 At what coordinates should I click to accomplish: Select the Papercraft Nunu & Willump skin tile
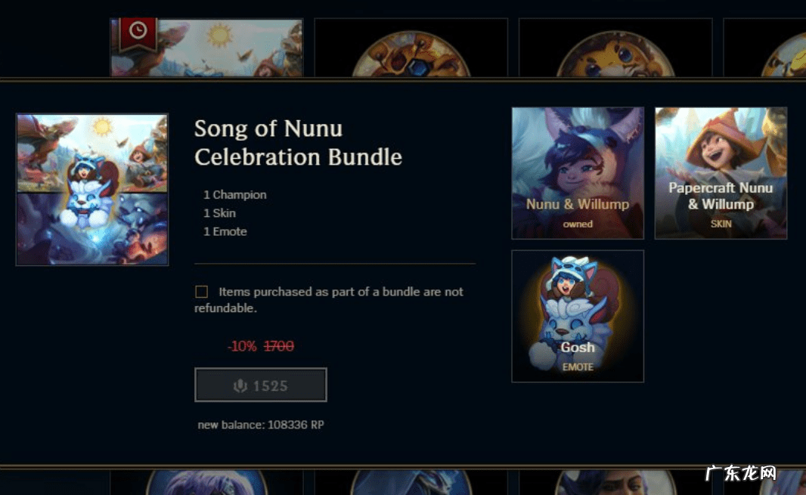721,173
